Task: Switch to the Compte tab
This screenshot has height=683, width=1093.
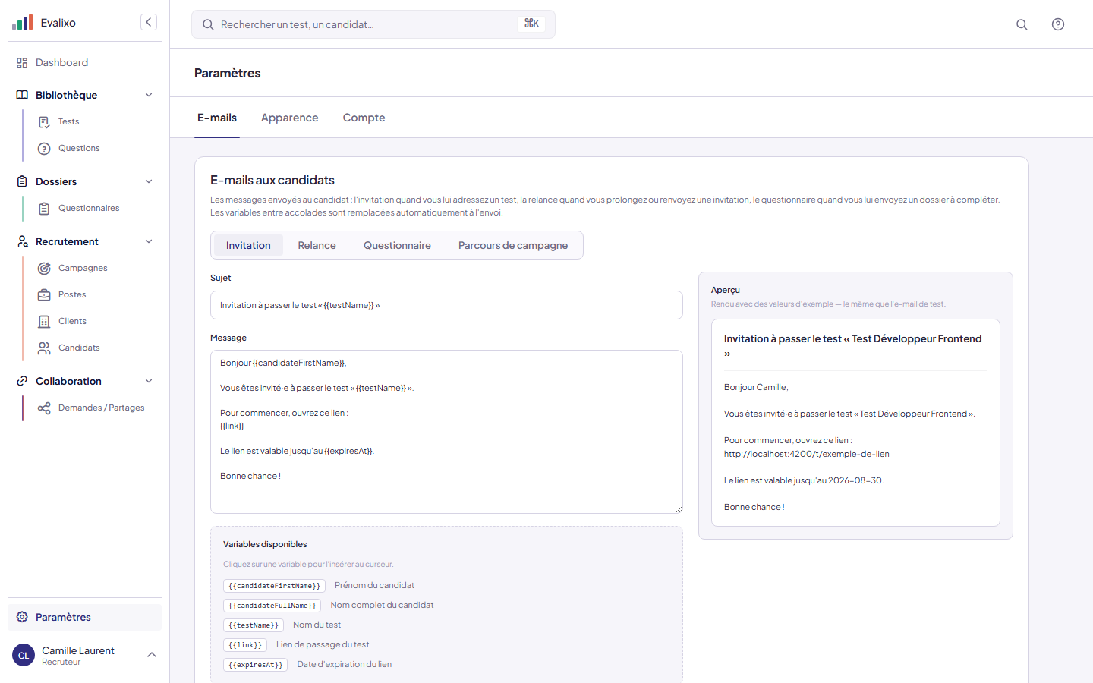Action: pos(364,118)
